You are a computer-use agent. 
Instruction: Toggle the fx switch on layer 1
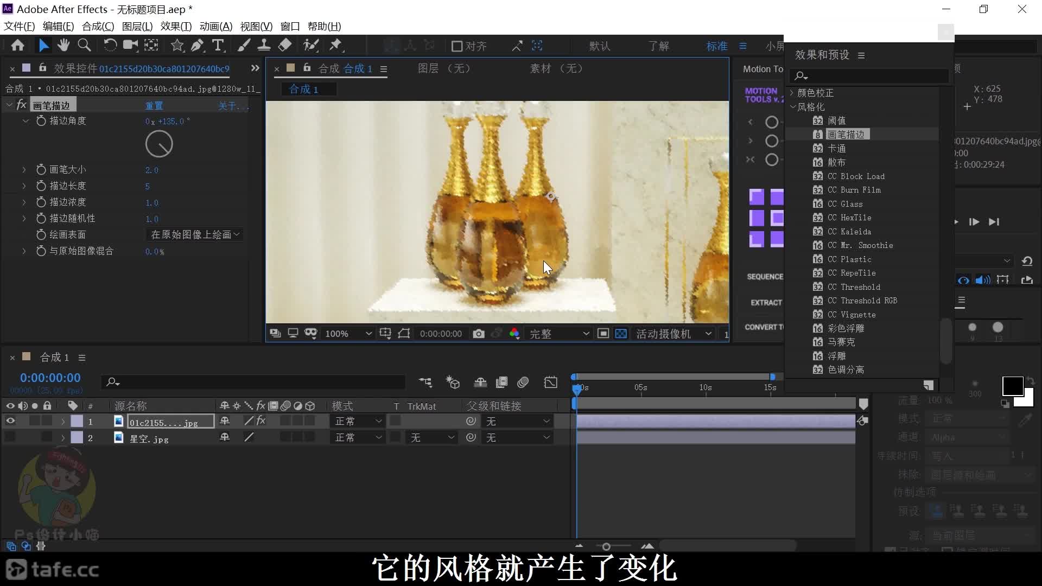tap(261, 421)
